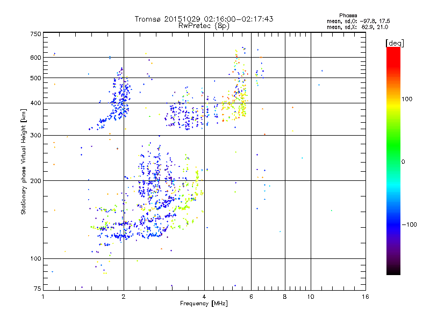
Task: Click the x-axis tick label '8'
Action: 285,297
